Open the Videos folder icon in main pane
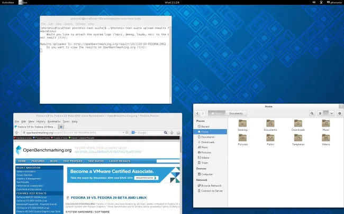344x214 pixels. coord(326,140)
